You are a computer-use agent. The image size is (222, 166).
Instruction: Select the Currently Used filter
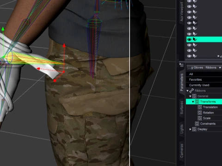pos(204,85)
